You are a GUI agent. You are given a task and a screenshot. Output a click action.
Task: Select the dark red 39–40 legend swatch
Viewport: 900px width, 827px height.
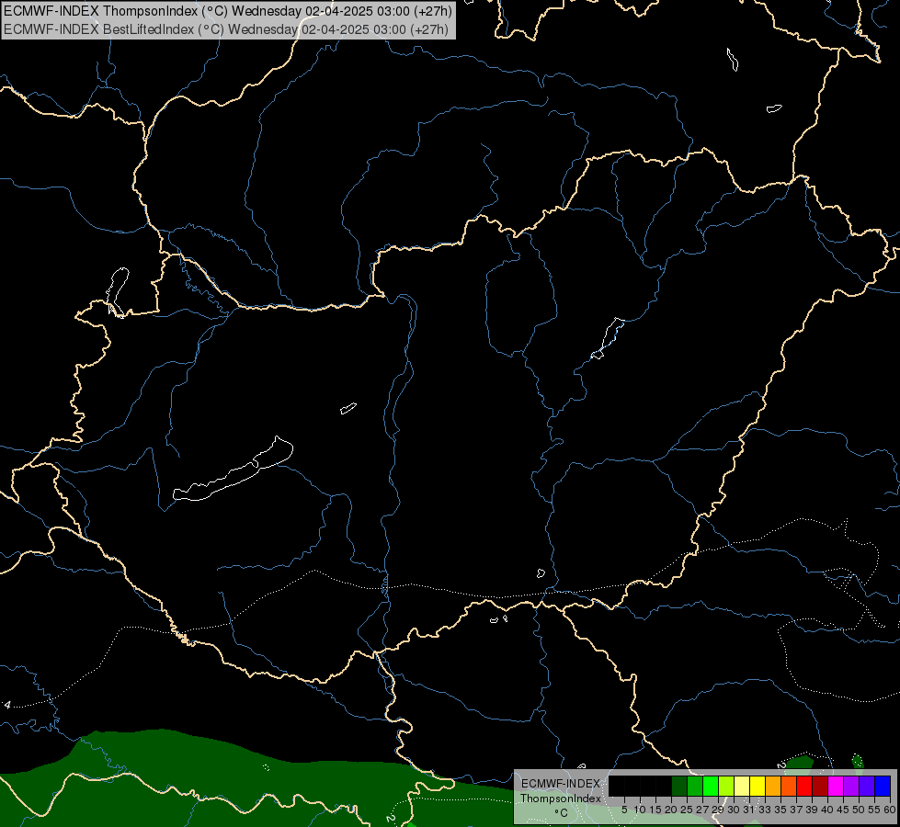[820, 786]
